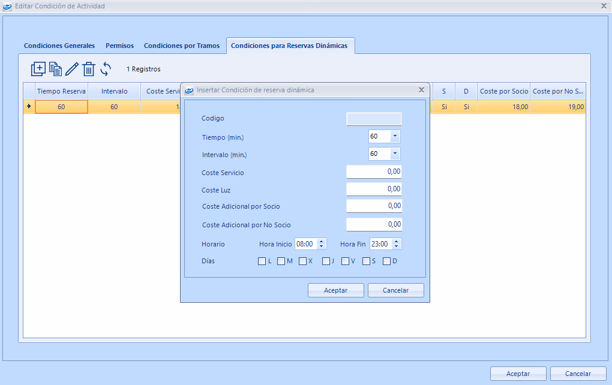Click the duplicate record icon
The width and height of the screenshot is (612, 385).
[55, 69]
